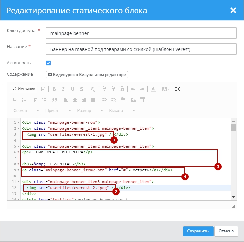
Task: Click the insert table icon
Action: coord(143,99)
